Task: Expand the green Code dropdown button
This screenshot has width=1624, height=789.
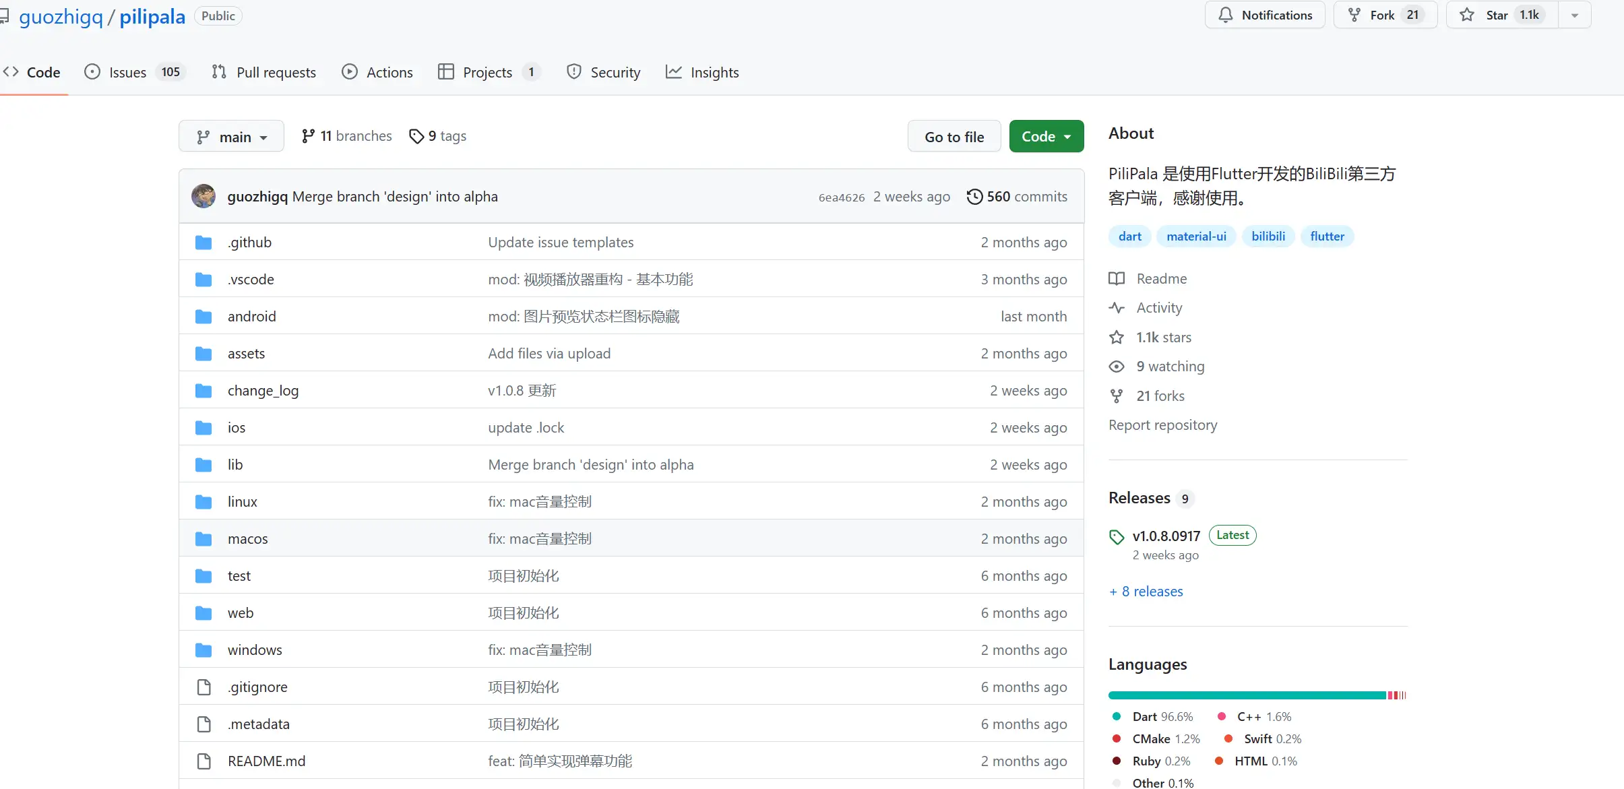Action: pyautogui.click(x=1046, y=136)
